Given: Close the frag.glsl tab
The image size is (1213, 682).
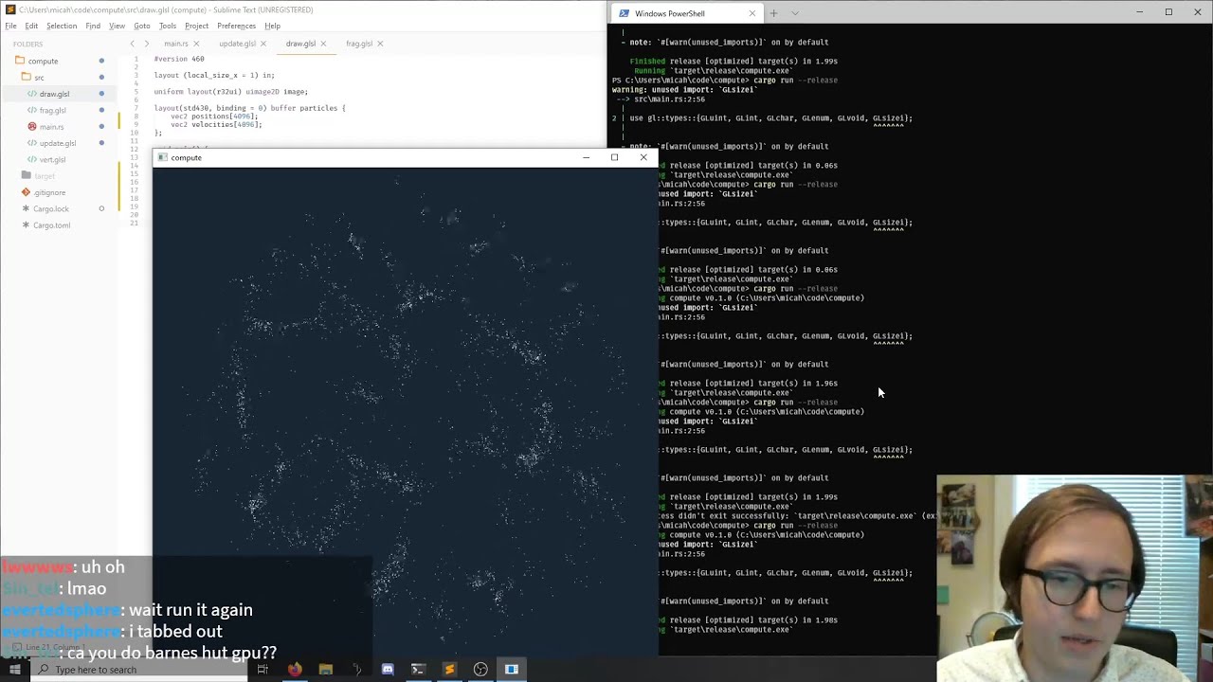Looking at the screenshot, I should click(x=380, y=44).
